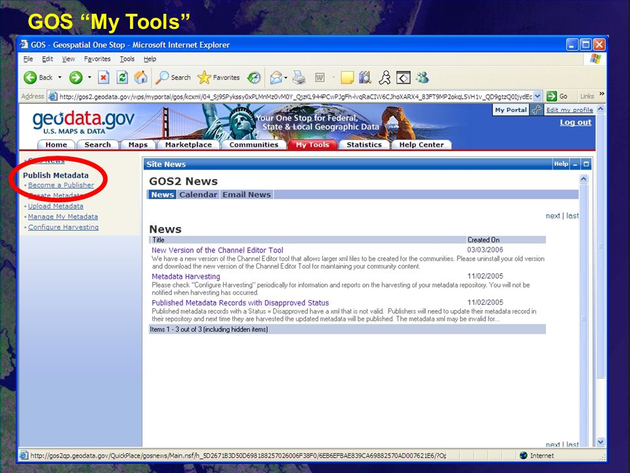Click the IE Back arrow icon
The image size is (630, 473).
tap(30, 78)
